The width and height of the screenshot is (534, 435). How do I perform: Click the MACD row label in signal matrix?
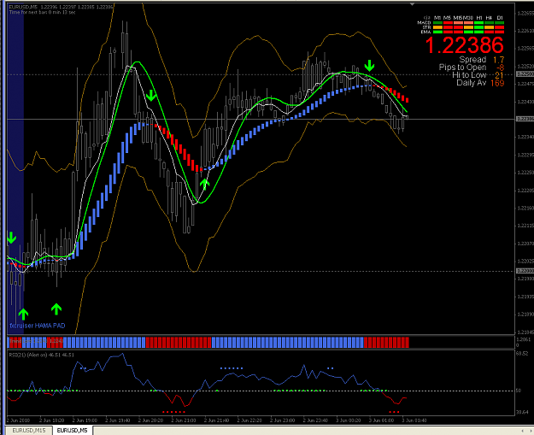pos(424,22)
